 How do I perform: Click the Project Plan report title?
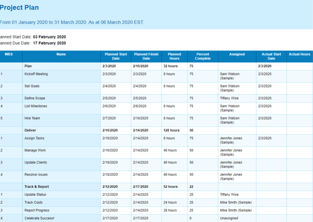point(19,7)
